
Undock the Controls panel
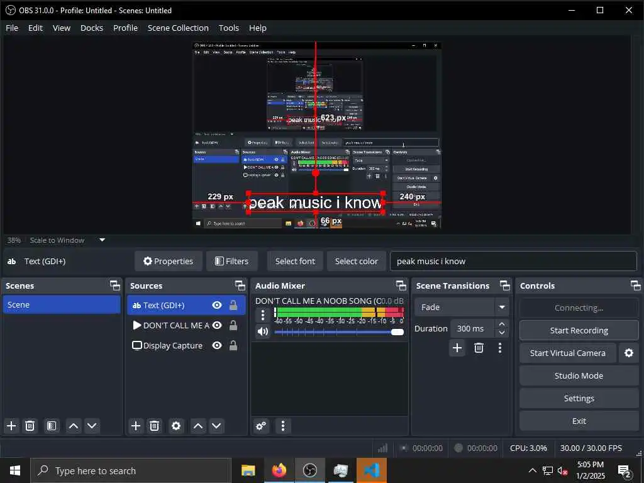(636, 286)
